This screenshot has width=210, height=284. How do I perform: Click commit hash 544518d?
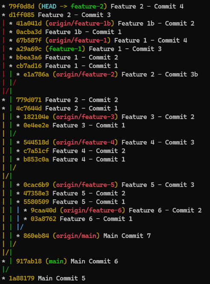[36, 142]
